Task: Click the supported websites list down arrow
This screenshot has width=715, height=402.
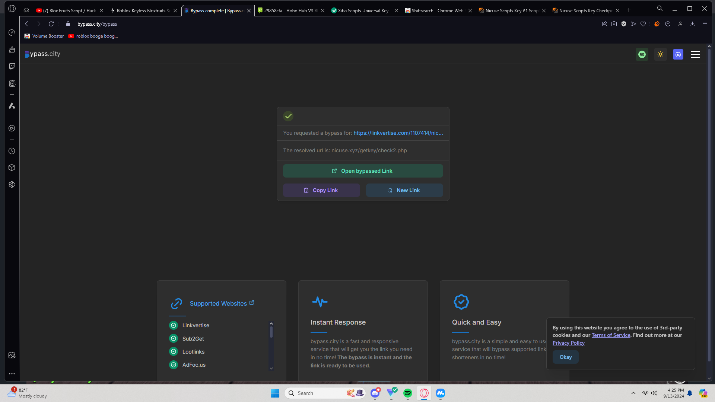Action: coord(271,368)
